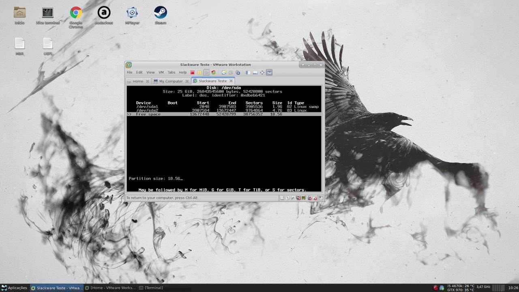Switch to the My Computer tab

(171, 81)
